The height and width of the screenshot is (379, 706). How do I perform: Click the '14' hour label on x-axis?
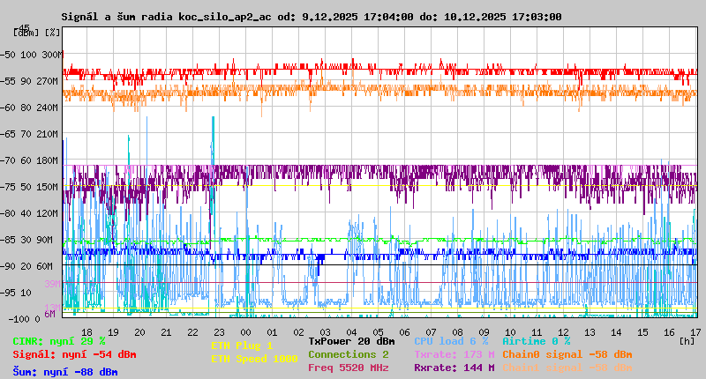coord(616,332)
